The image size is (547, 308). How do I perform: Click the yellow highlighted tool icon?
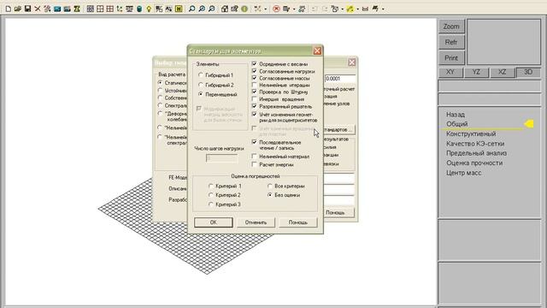coord(350,9)
